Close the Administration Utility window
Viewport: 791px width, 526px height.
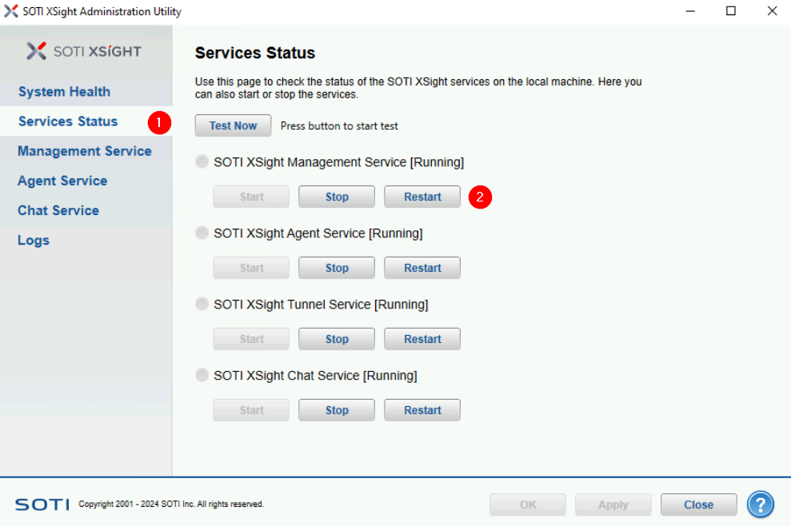pos(772,11)
